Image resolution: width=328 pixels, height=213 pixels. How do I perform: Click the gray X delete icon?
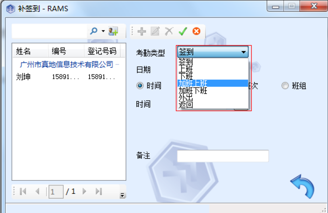click(168, 31)
